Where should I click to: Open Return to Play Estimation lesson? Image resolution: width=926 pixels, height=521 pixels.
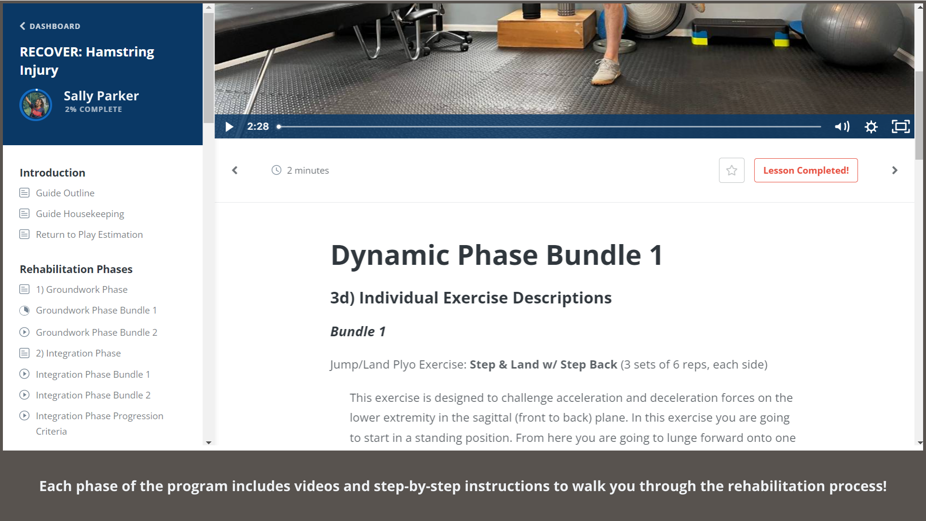(x=89, y=234)
